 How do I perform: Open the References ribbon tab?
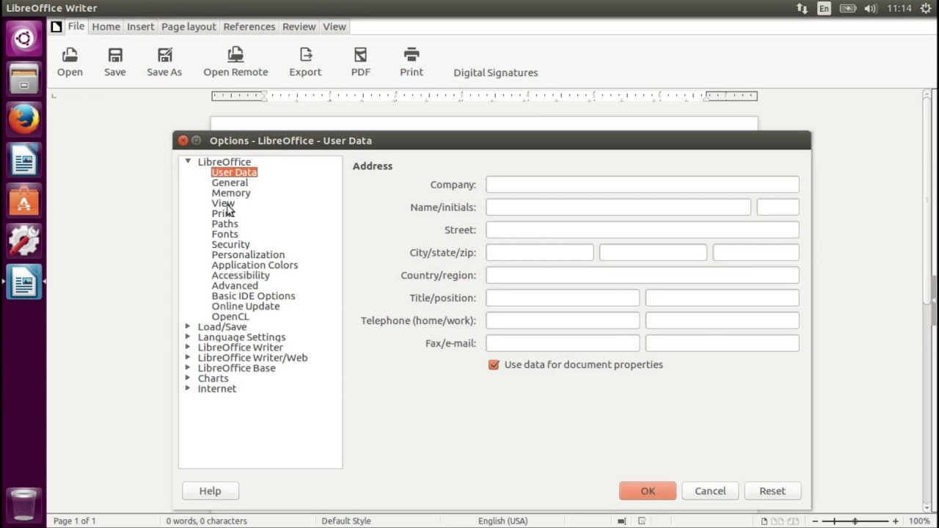249,26
